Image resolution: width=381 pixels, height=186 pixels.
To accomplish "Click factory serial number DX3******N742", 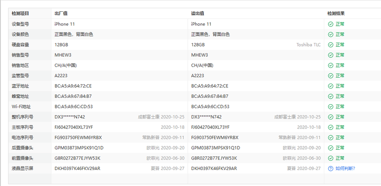I will (x=70, y=117).
